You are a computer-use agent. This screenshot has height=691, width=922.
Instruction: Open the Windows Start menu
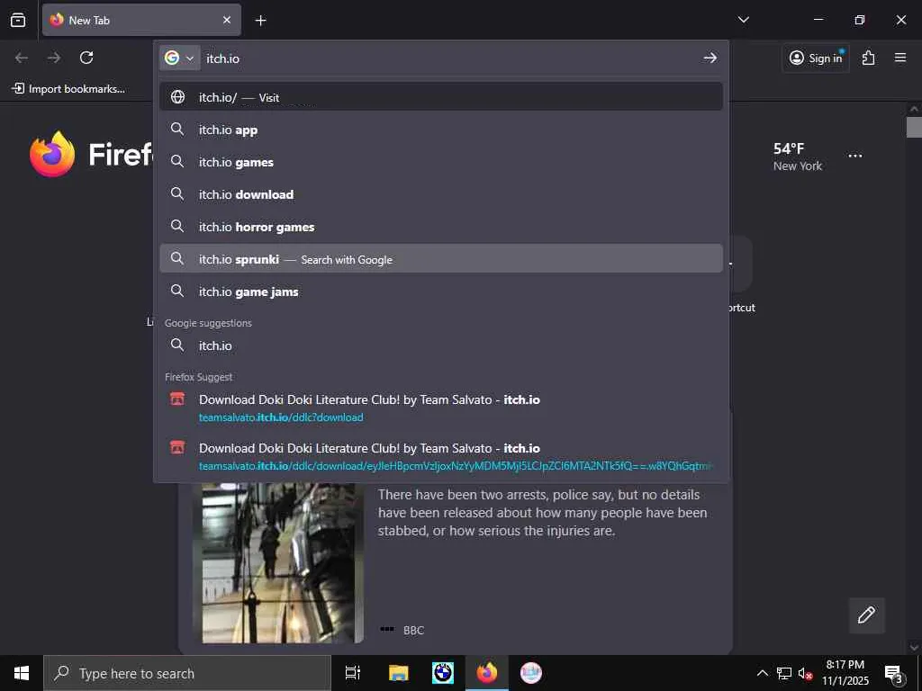(x=22, y=673)
